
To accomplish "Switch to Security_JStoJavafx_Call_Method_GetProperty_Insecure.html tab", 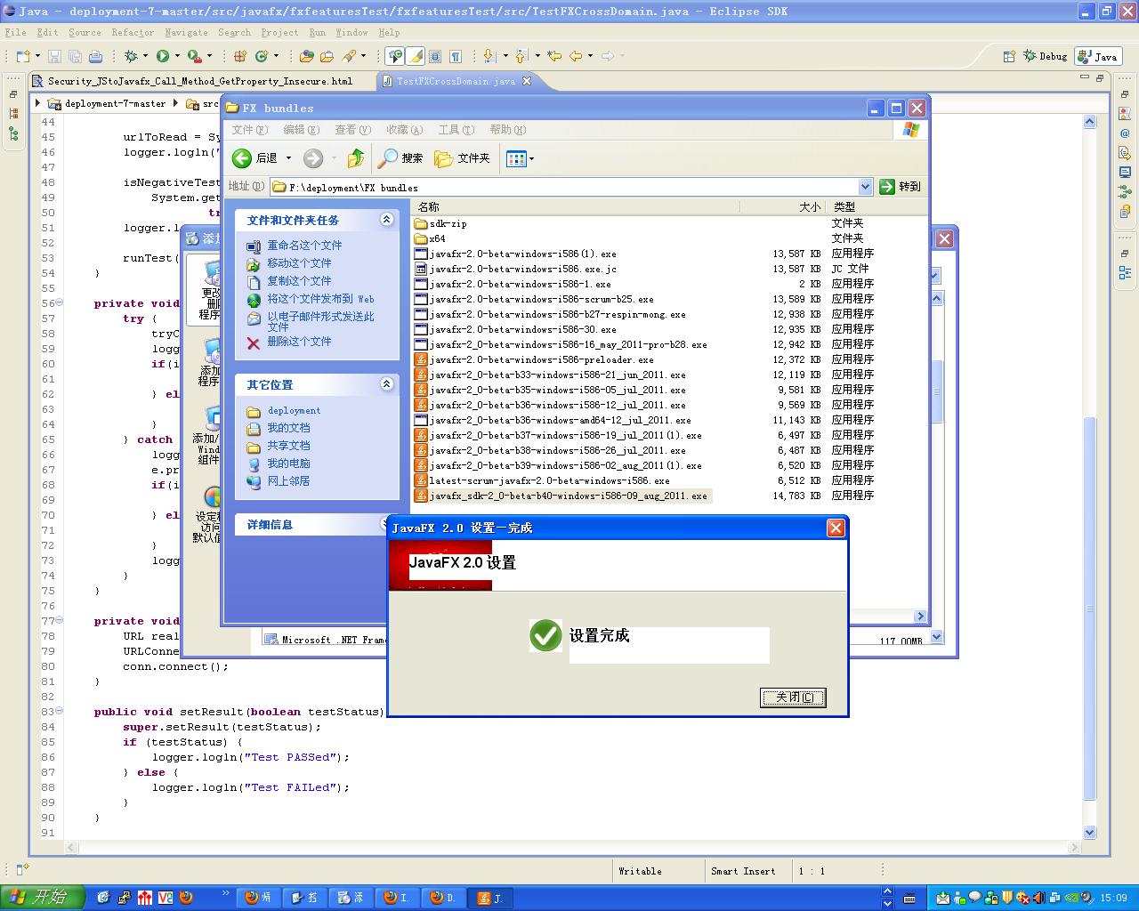I will tap(199, 81).
